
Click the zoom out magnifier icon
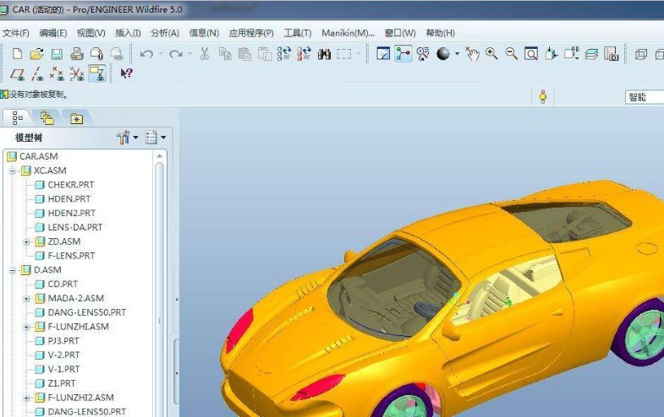pyautogui.click(x=512, y=54)
